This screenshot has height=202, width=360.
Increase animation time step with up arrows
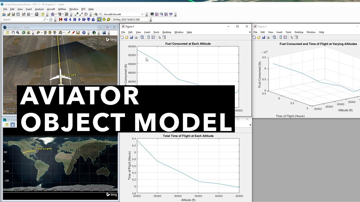coord(93,19)
